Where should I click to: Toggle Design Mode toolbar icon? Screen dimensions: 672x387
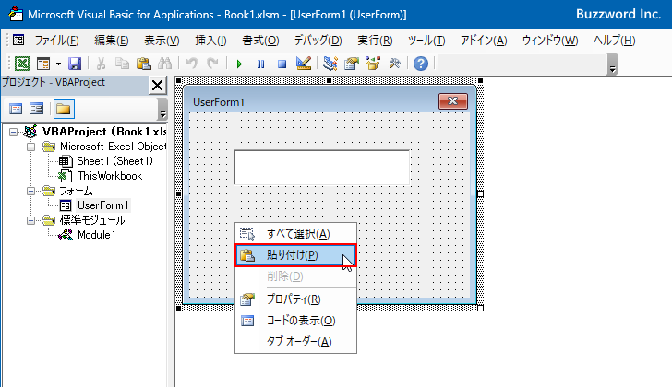click(304, 64)
